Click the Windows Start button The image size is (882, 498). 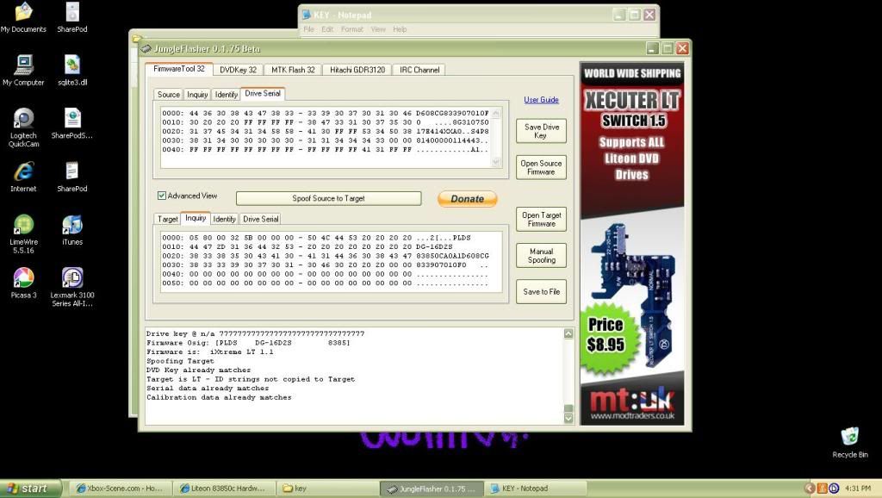point(31,489)
